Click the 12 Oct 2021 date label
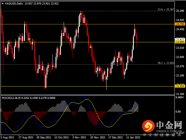186x140 pixels. pos(61,137)
